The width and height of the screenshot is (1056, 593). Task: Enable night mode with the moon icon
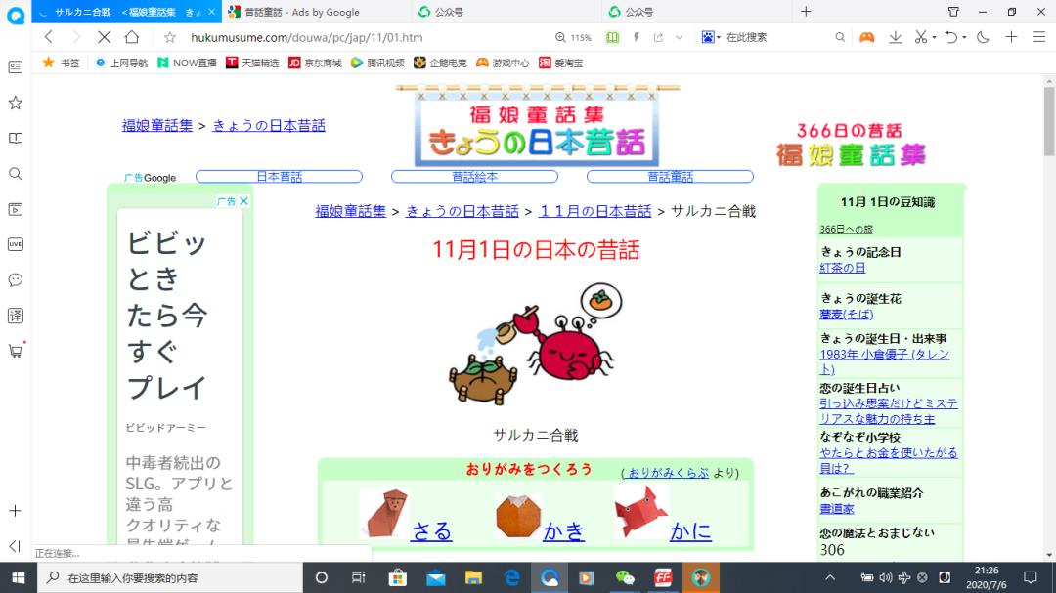point(982,37)
